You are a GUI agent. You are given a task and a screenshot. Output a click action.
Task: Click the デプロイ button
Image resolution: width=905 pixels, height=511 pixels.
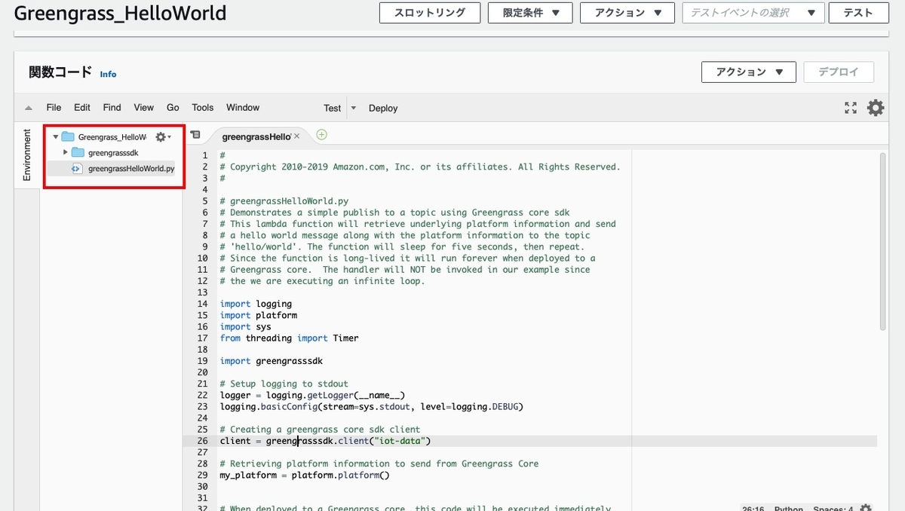pyautogui.click(x=839, y=72)
